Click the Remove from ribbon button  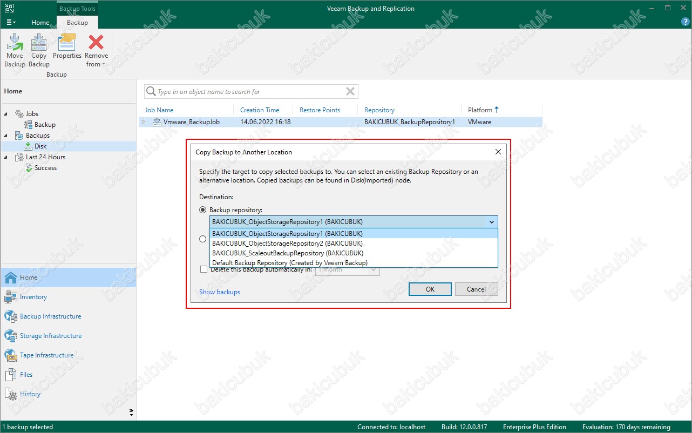pyautogui.click(x=96, y=50)
